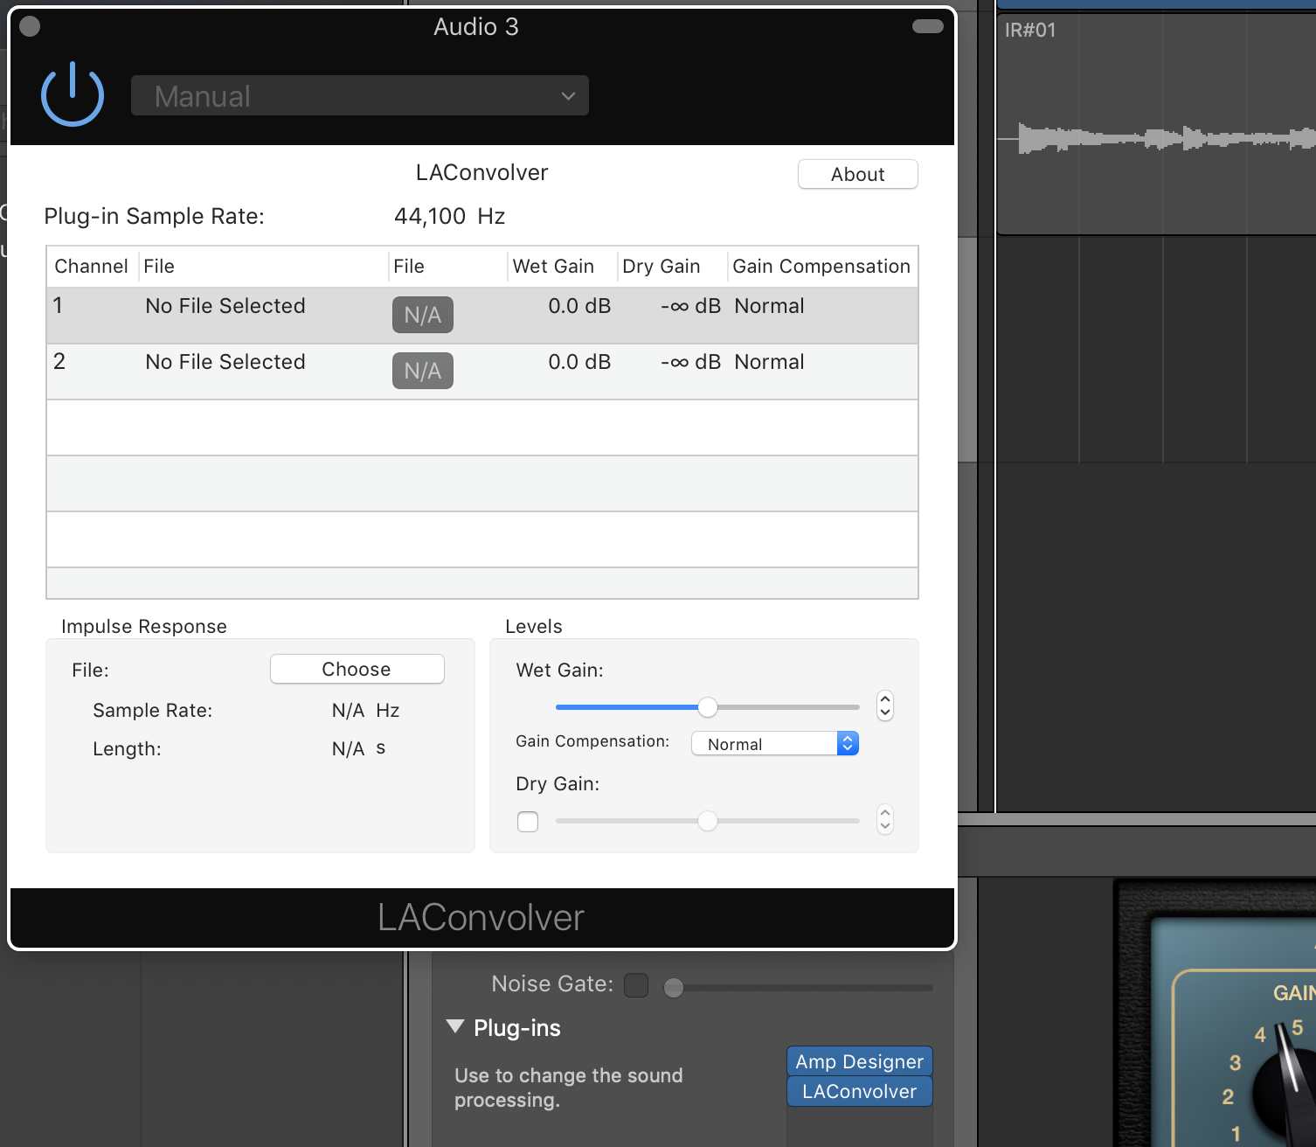The height and width of the screenshot is (1147, 1316).
Task: Select channel 2 row in table
Action: point(225,371)
